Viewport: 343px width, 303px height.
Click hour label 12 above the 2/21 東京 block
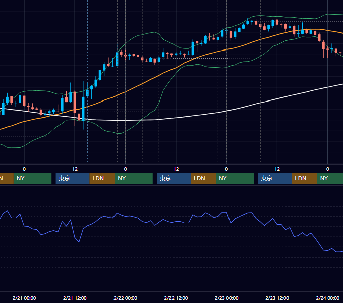point(75,169)
